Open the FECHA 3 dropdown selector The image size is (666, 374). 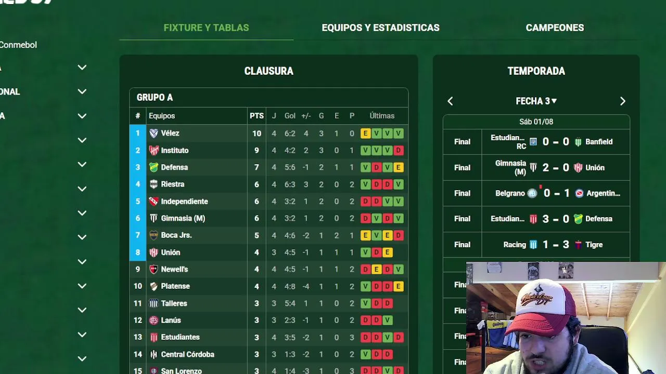pos(536,101)
